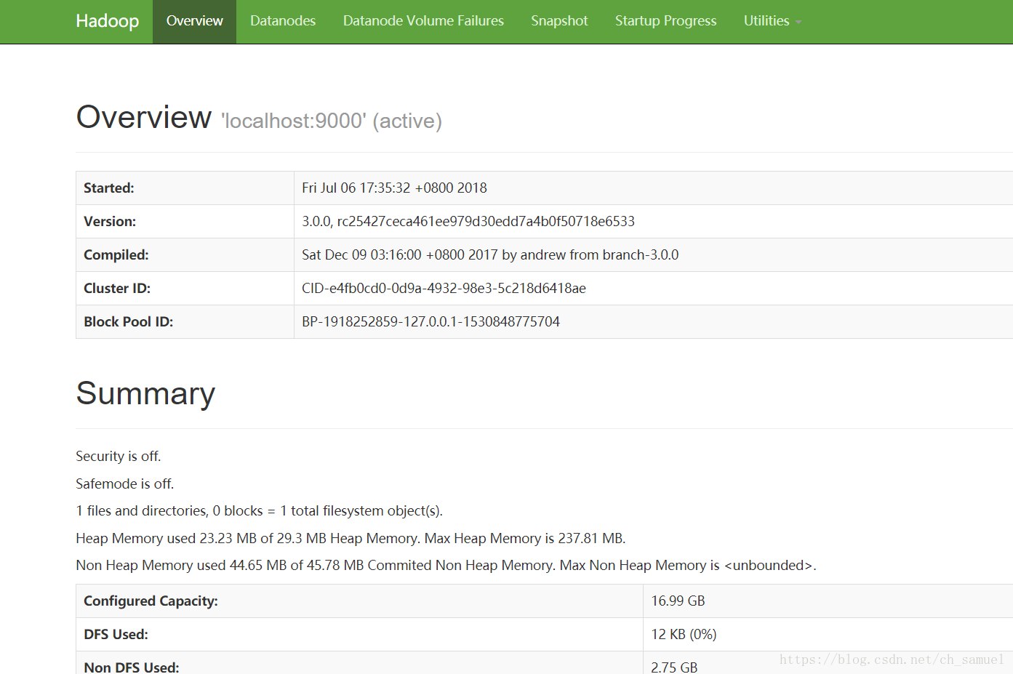Expand the Utilities dropdown menu
The image size is (1013, 674).
(x=772, y=21)
